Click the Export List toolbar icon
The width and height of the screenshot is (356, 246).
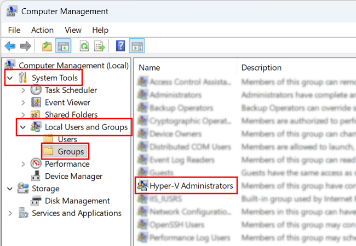tap(100, 46)
